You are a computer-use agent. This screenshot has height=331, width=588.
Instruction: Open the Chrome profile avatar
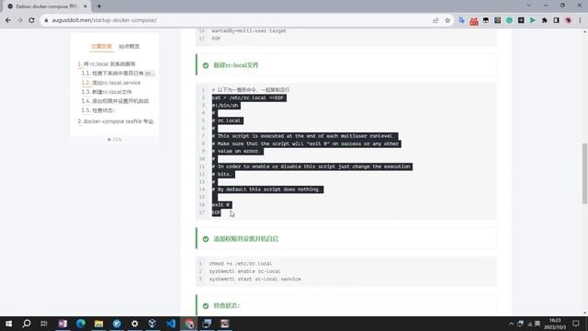click(568, 20)
